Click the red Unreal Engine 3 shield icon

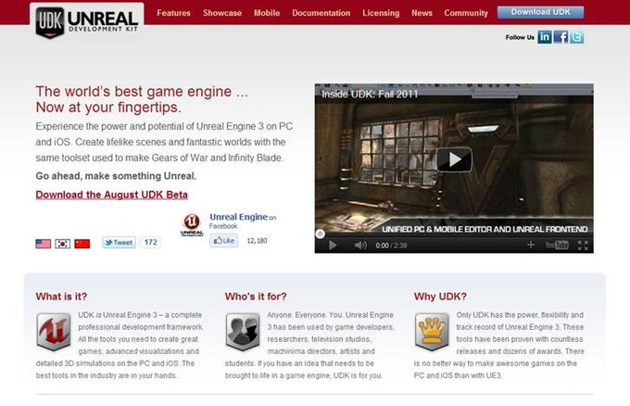pos(54,332)
